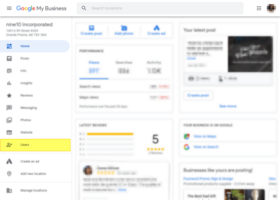The width and height of the screenshot is (280, 200).
Task: Switch to the Activity performance tab
Action: (x=154, y=62)
